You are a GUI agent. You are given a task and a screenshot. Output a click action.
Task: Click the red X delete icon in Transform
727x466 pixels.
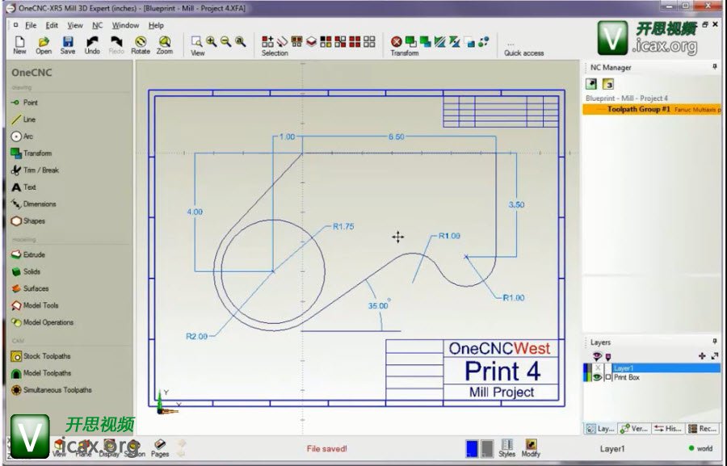click(x=397, y=42)
